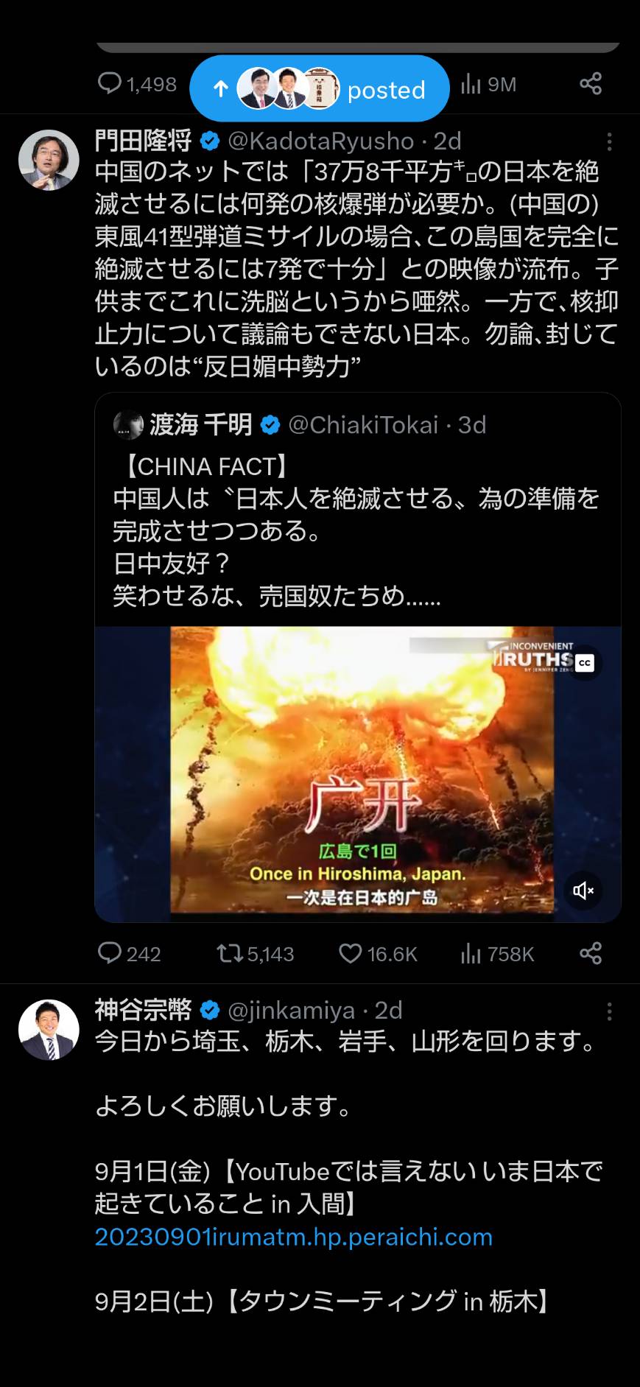Share the top tweet with 9M views
The width and height of the screenshot is (640, 1387).
pyautogui.click(x=591, y=84)
